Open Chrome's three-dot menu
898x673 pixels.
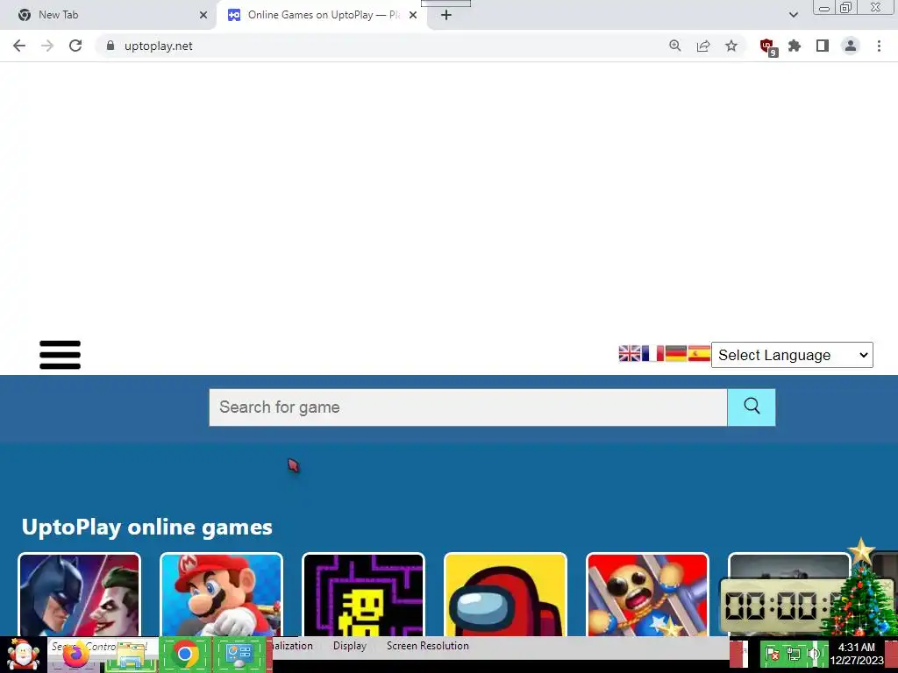(x=879, y=46)
